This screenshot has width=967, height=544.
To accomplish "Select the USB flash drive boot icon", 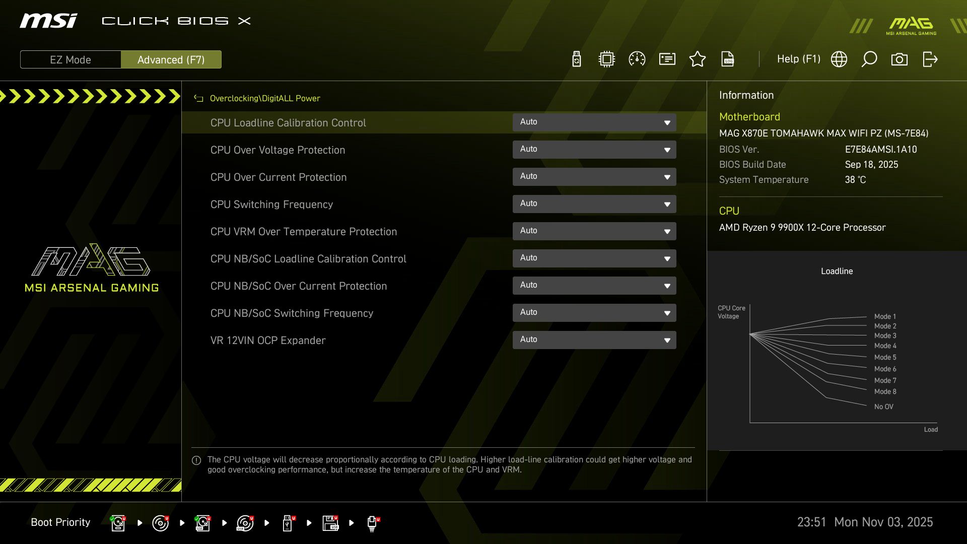I will click(x=288, y=523).
